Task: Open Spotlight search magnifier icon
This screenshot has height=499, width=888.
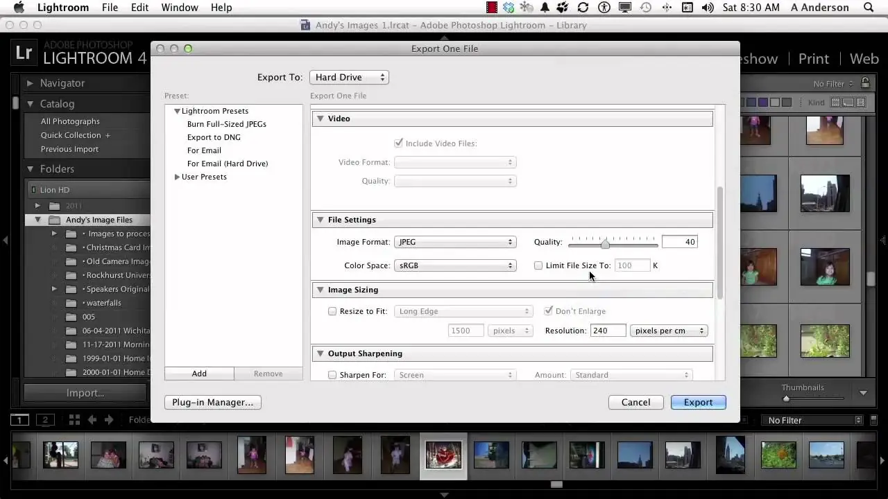Action: (x=869, y=8)
